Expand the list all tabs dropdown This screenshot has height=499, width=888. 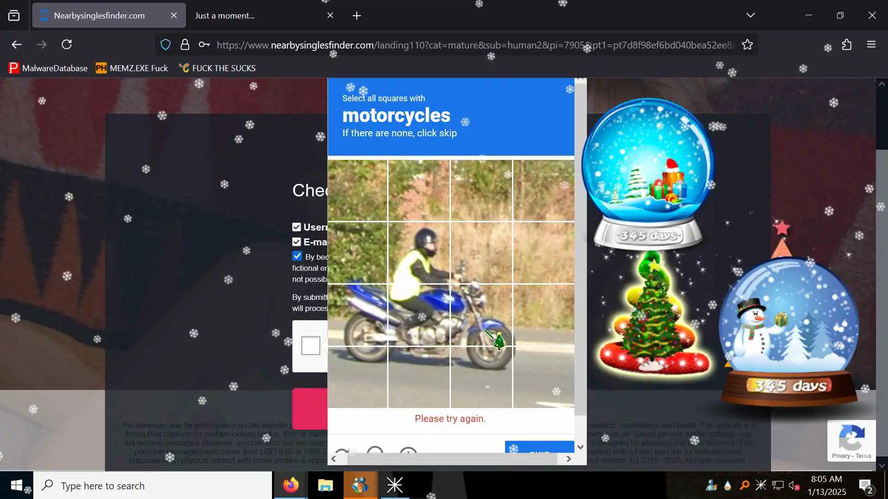[x=750, y=15]
